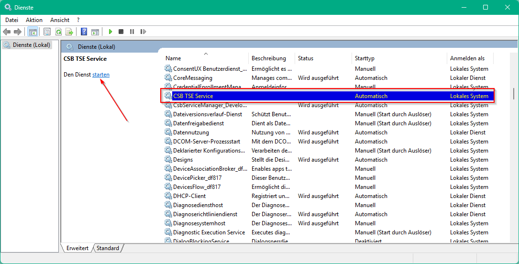
Task: Click 'Enables apps t...' description text
Action: pyautogui.click(x=272, y=169)
